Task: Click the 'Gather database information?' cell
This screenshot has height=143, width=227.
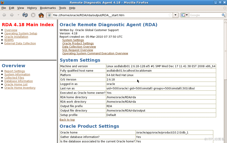Action: [98, 137]
